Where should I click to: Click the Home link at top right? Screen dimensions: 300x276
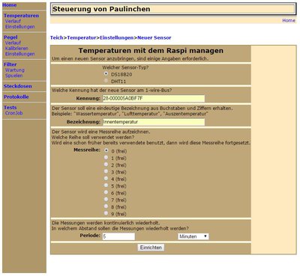click(x=289, y=21)
